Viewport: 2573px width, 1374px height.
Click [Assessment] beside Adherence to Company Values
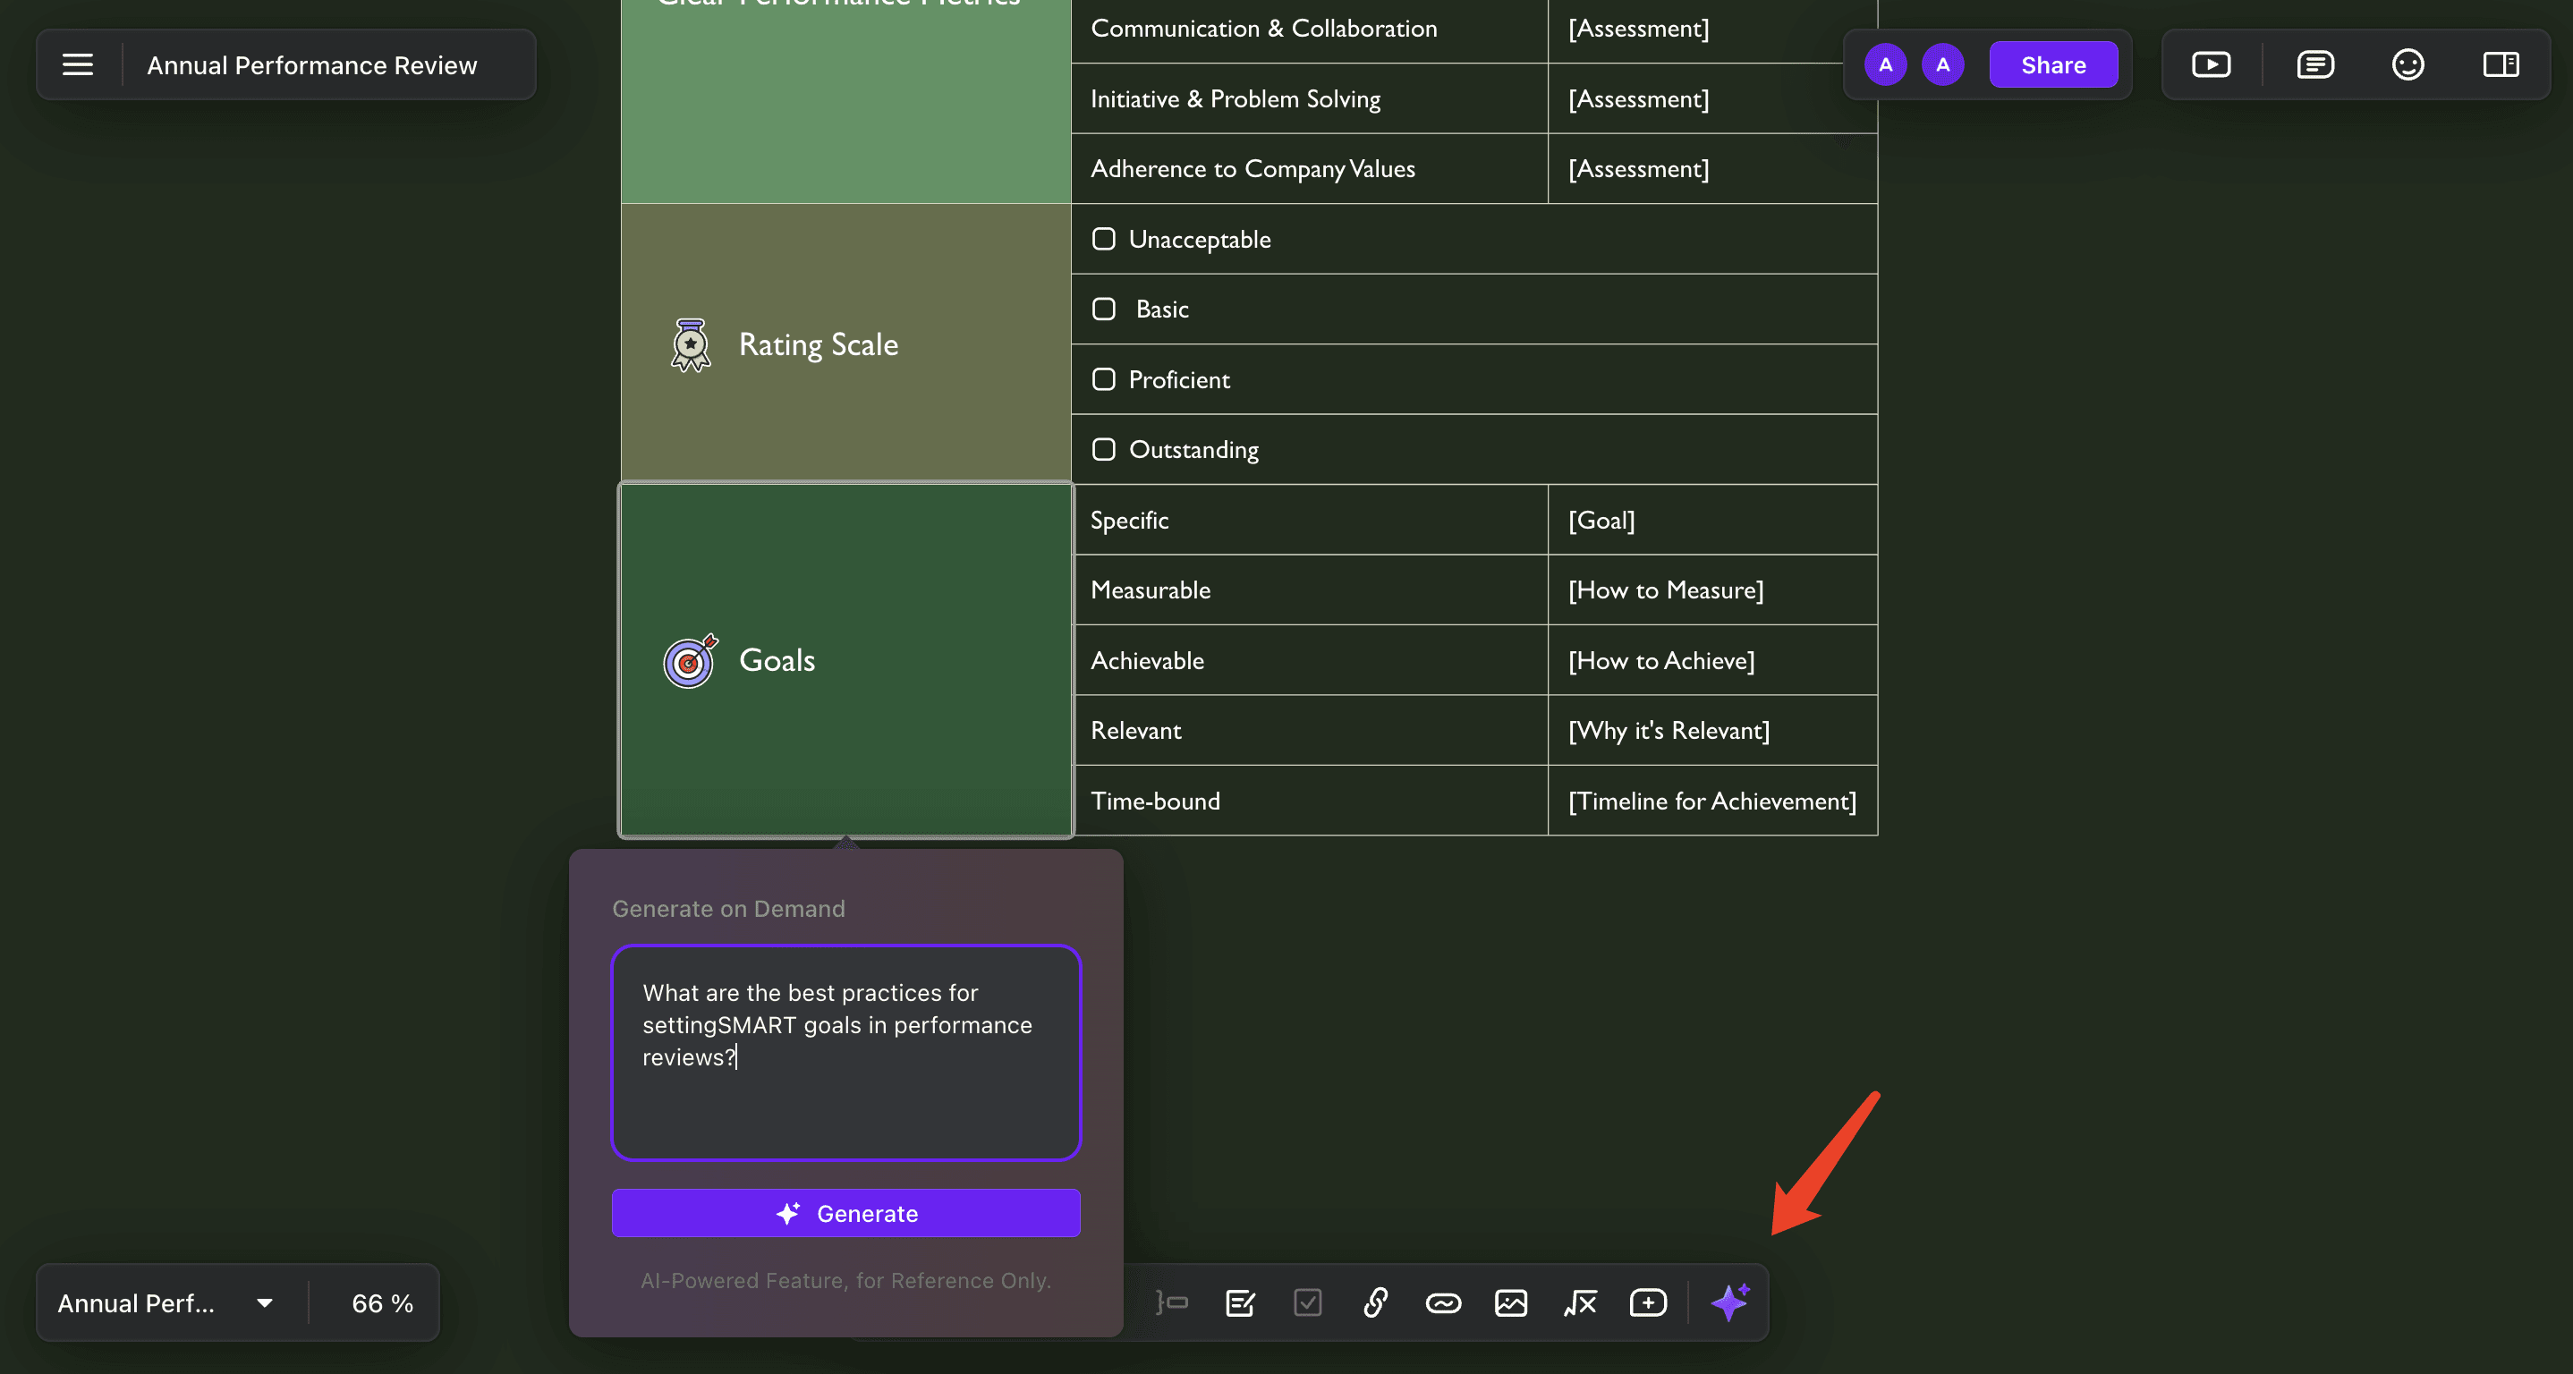(1712, 168)
